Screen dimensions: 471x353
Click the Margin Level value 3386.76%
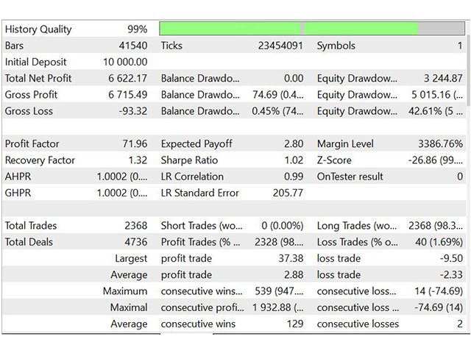[438, 144]
